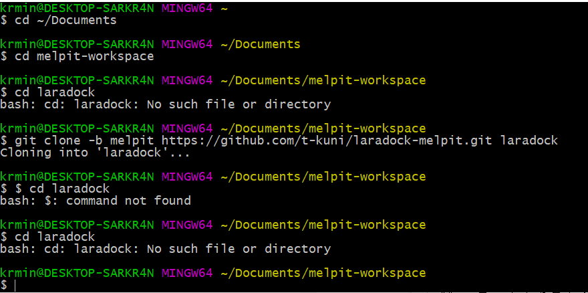Click the username on the bottom prompt line
588x293 pixels.
pyautogui.click(x=77, y=273)
